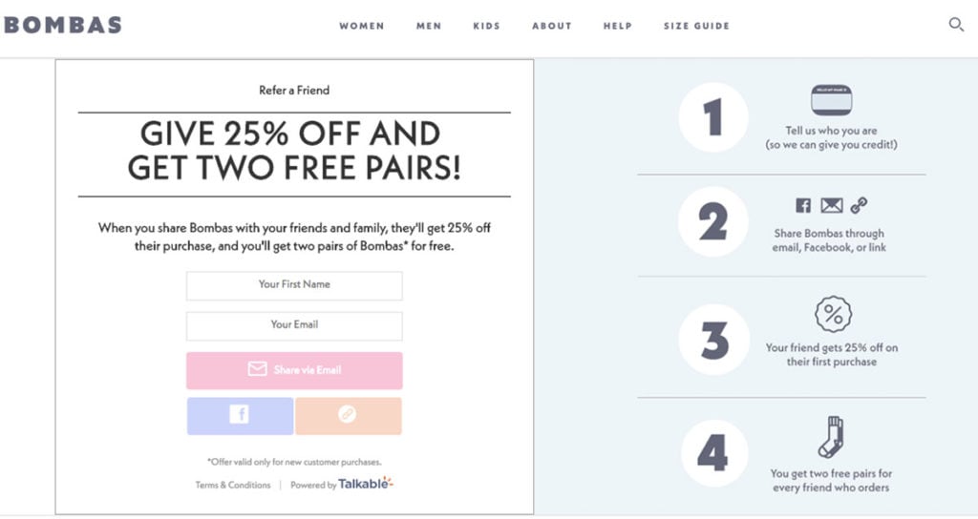Click the chain link icon in step 2
Image resolution: width=978 pixels, height=519 pixels.
click(859, 205)
